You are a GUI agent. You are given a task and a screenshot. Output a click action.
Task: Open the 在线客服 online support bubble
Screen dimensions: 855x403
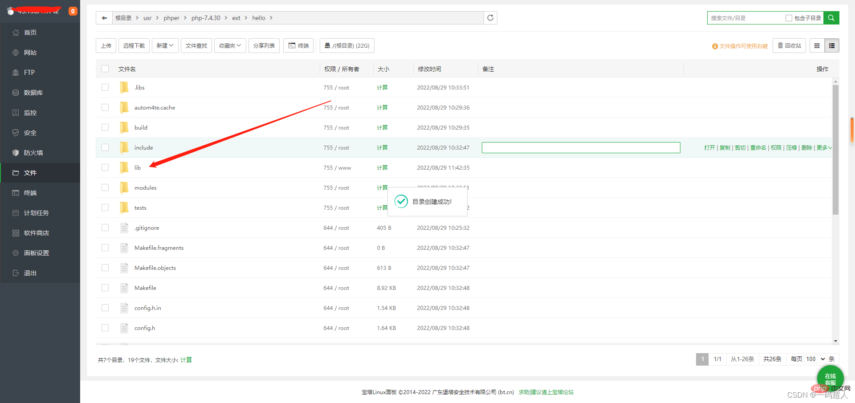830,379
